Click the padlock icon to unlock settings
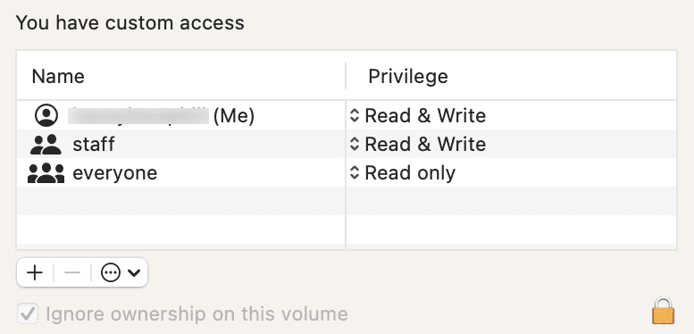This screenshot has height=334, width=694. 663,312
